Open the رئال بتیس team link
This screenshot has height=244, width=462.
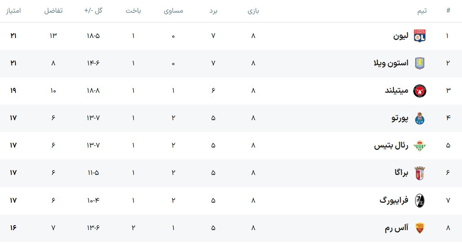tap(391, 146)
